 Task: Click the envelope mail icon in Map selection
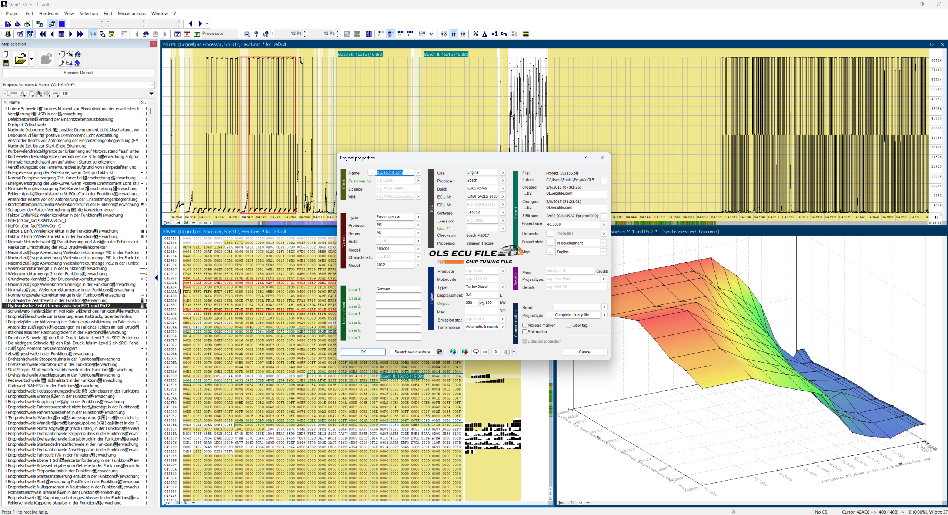[69, 63]
